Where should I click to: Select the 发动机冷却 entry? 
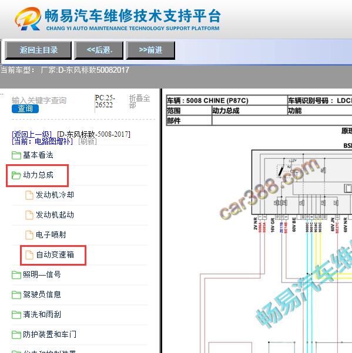tap(55, 195)
